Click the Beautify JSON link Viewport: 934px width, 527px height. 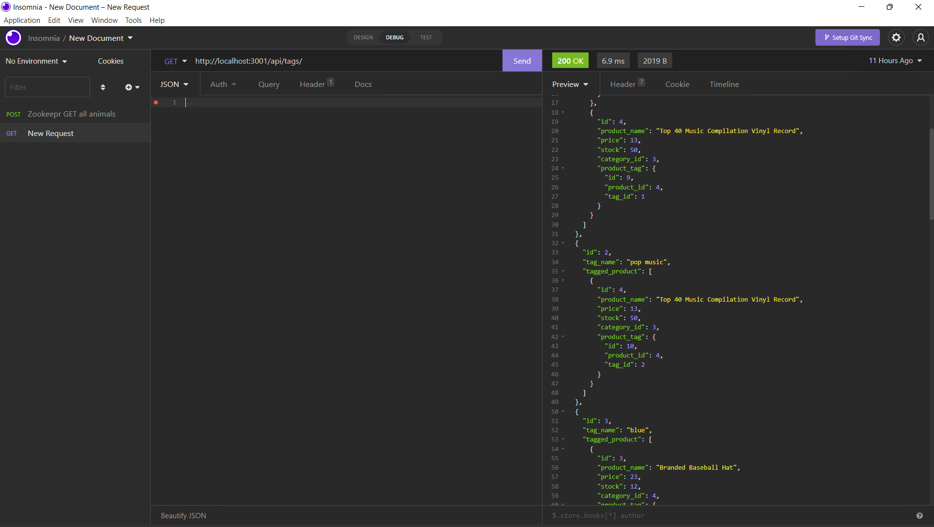(183, 515)
